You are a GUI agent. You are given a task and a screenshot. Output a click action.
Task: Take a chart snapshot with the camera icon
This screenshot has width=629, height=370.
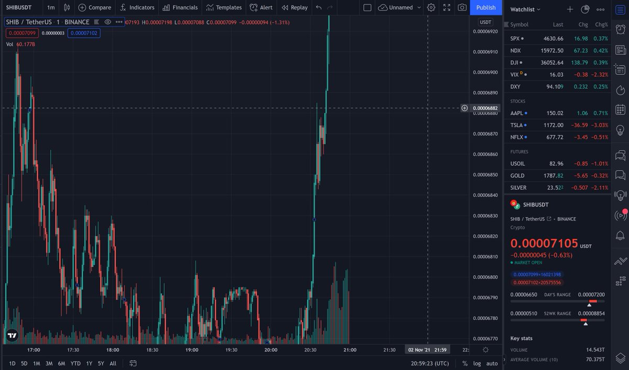click(462, 7)
